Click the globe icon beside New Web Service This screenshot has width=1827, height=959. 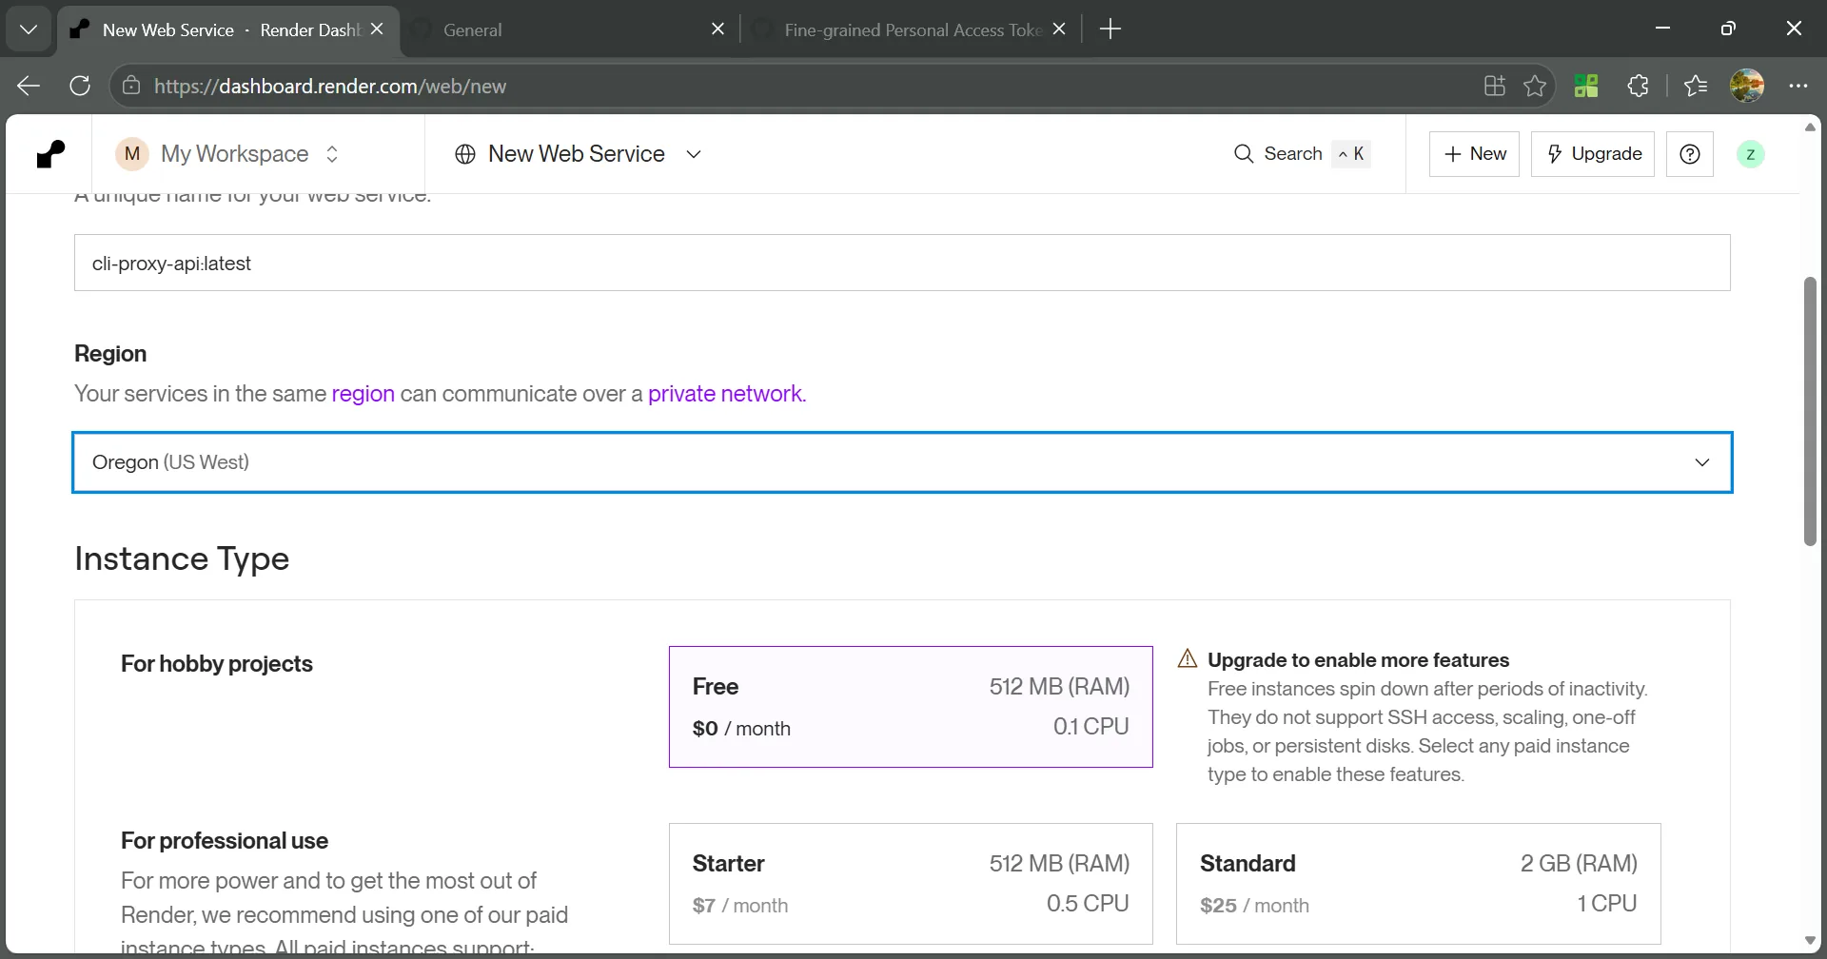pyautogui.click(x=465, y=154)
